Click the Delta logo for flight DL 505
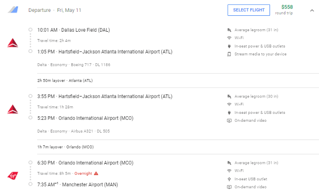Screen dimensions: 319x191 pos(13,109)
